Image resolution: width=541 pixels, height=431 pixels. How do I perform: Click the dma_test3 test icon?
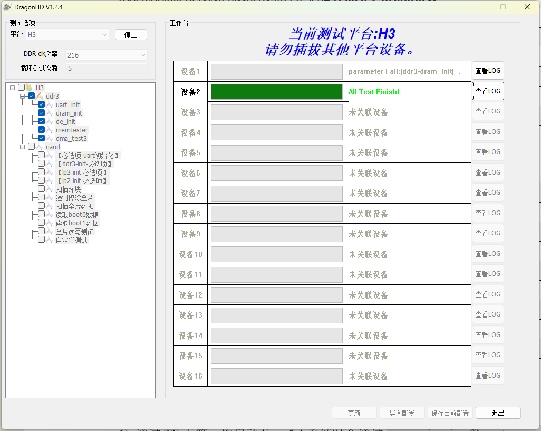tap(50, 138)
